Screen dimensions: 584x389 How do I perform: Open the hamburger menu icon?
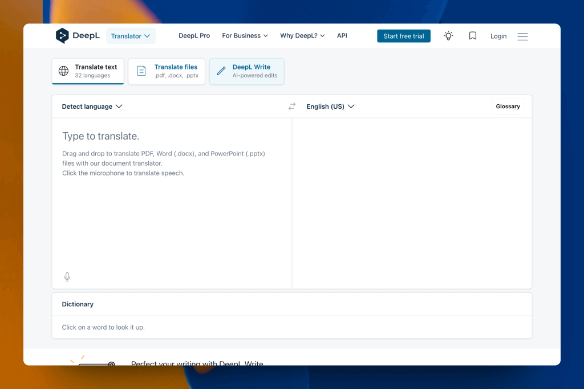point(522,36)
